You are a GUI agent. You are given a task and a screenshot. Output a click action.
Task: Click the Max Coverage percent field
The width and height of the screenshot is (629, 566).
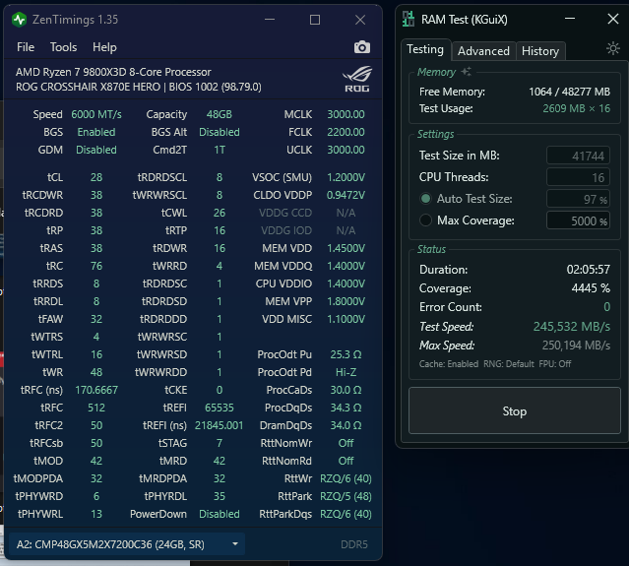pos(578,220)
